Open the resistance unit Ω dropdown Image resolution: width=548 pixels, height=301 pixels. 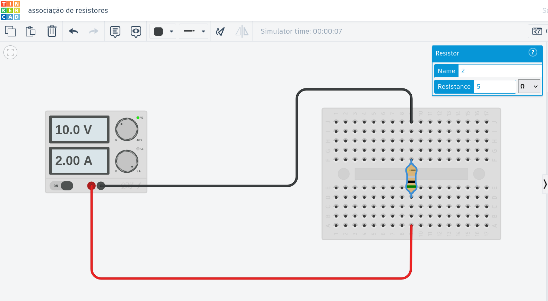pos(529,87)
